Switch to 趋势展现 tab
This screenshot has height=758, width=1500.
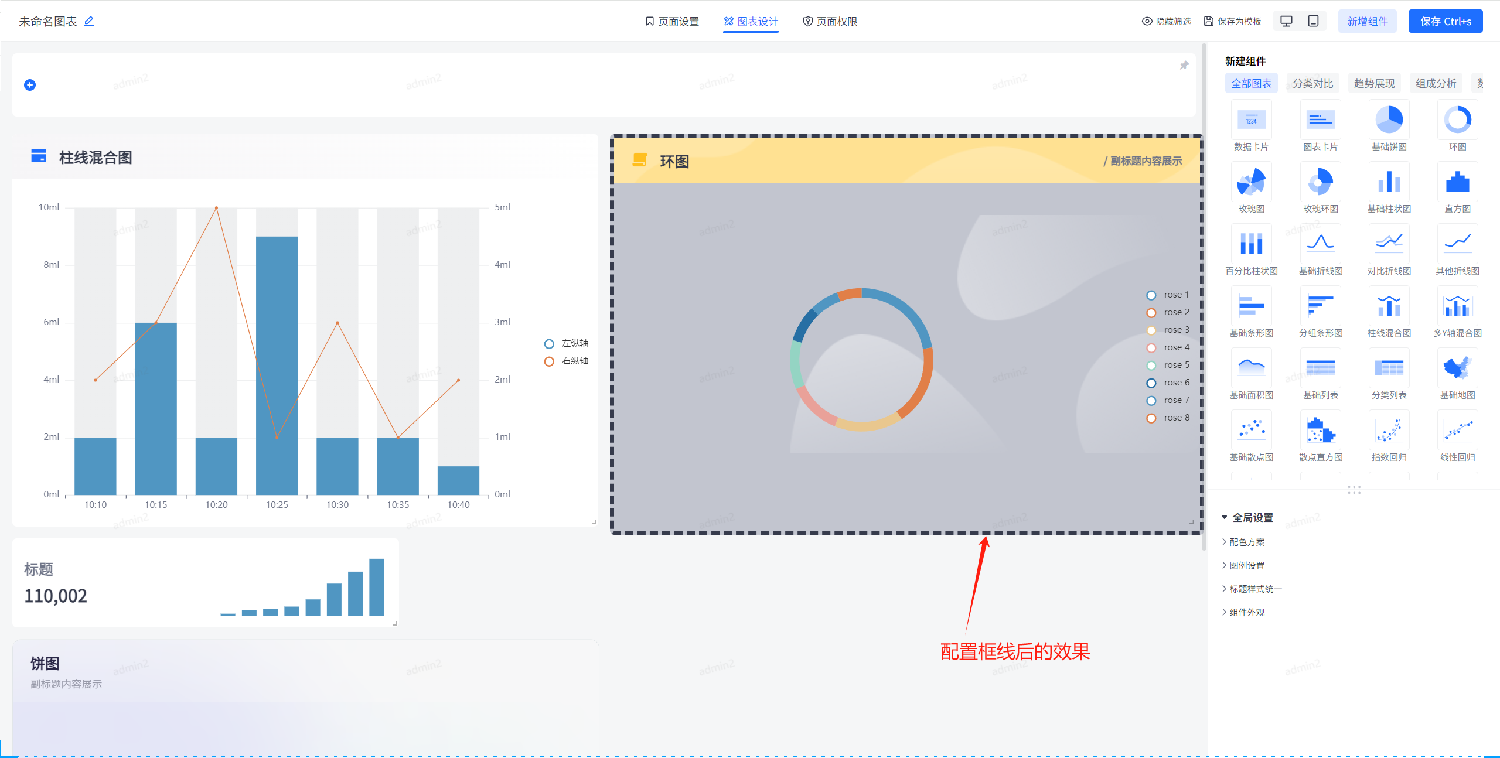(x=1372, y=84)
